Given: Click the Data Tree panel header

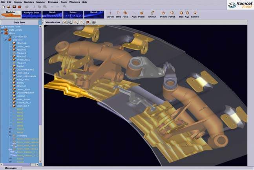Looking at the screenshot, I should (20, 22).
